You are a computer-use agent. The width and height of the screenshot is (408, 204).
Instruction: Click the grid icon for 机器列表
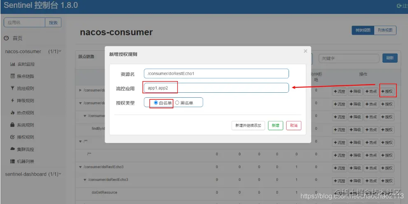[12, 161]
